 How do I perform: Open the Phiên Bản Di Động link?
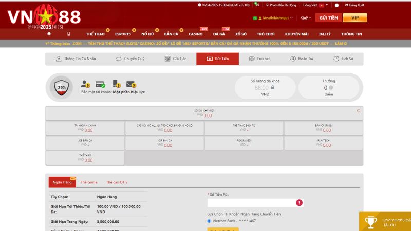(281, 5)
